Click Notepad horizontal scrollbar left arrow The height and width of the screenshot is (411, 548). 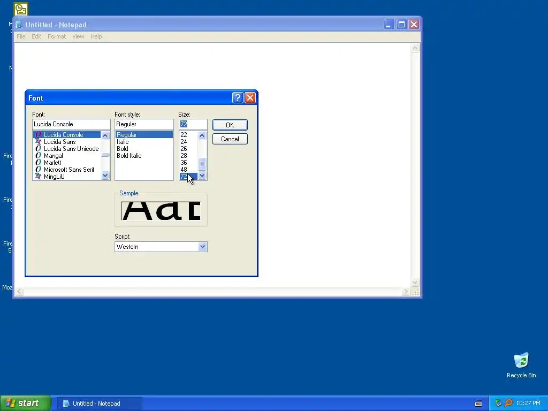point(20,292)
